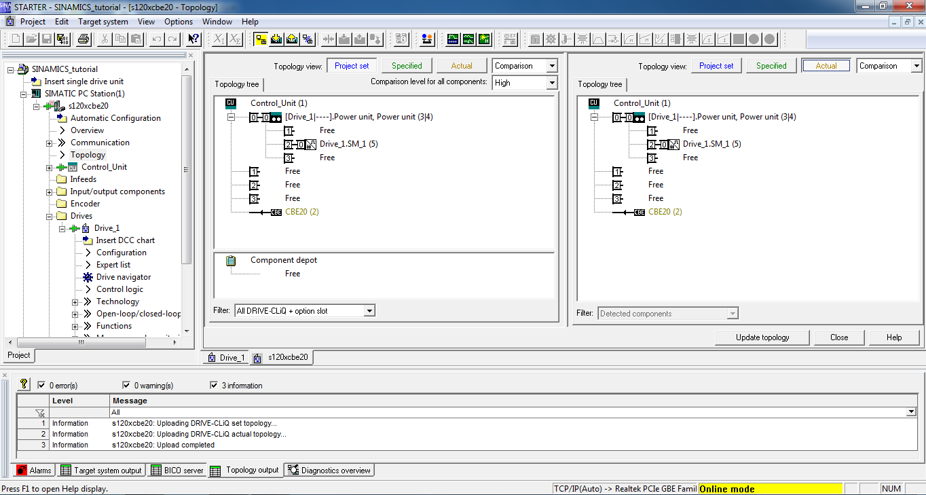Open the Target system menu
This screenshot has width=926, height=495.
103,22
